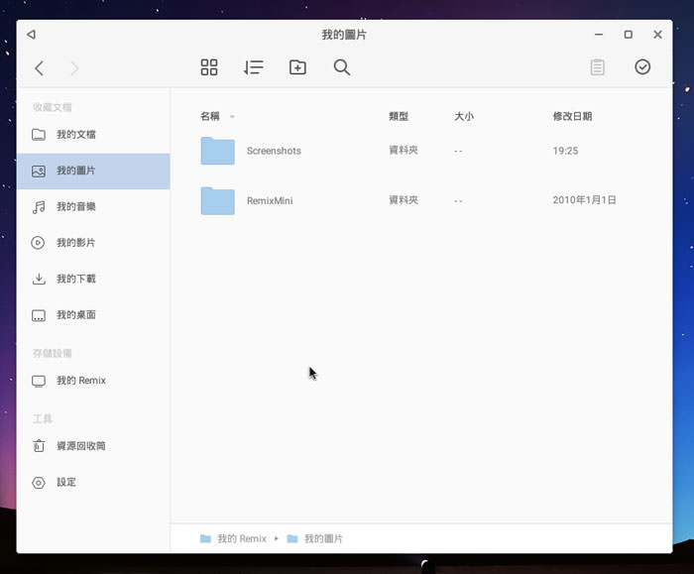Open the file search magnifier
The width and height of the screenshot is (694, 574).
coord(342,67)
